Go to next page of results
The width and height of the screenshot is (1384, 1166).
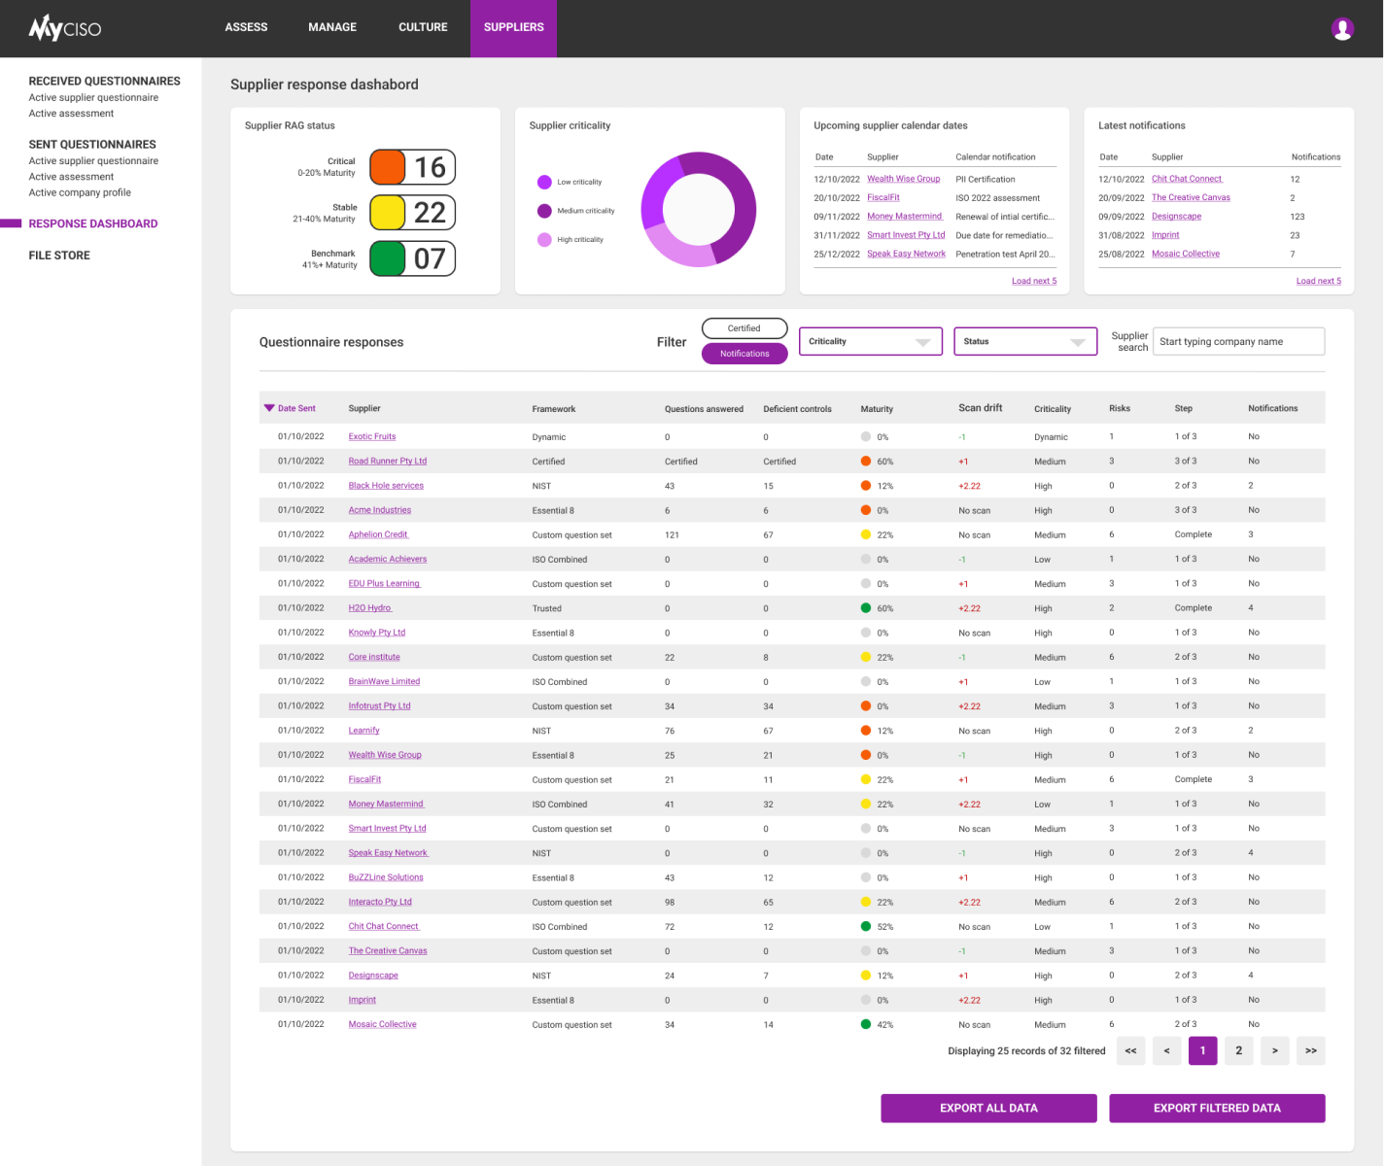click(x=1274, y=1050)
